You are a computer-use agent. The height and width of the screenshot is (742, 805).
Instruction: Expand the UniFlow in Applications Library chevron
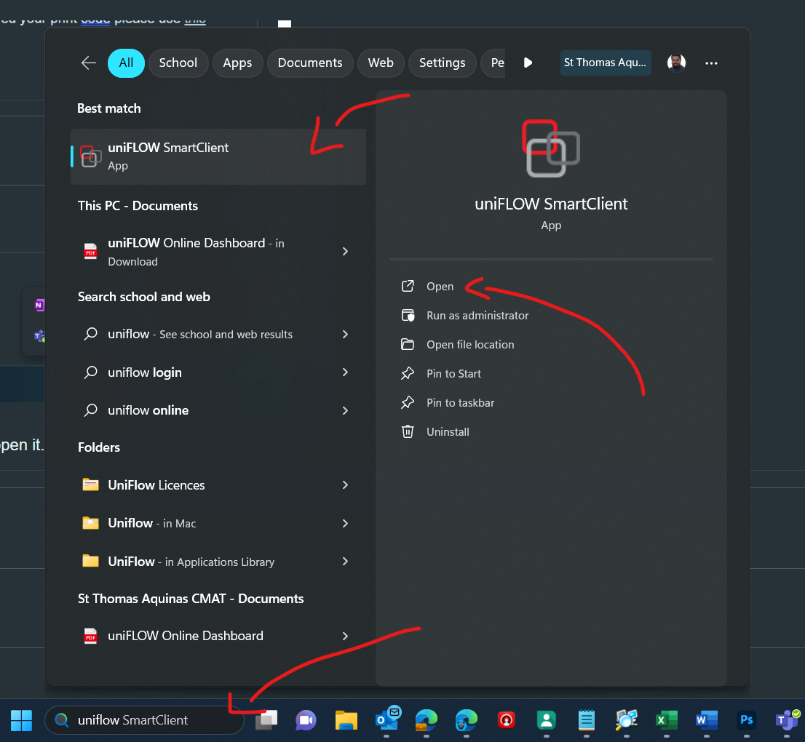[x=345, y=562]
